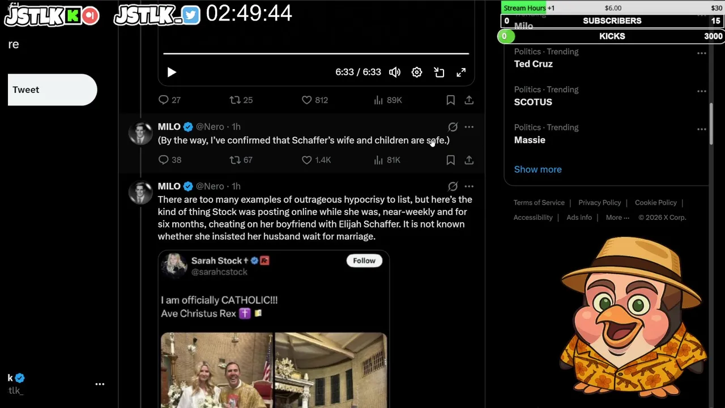The image size is (725, 408).
Task: Open Terms of Service link
Action: pos(539,203)
